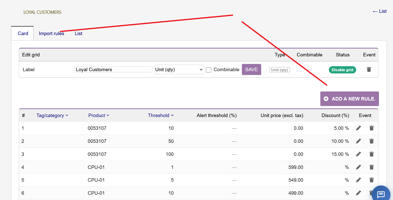Click threshold value 100 in row 3

[170, 154]
